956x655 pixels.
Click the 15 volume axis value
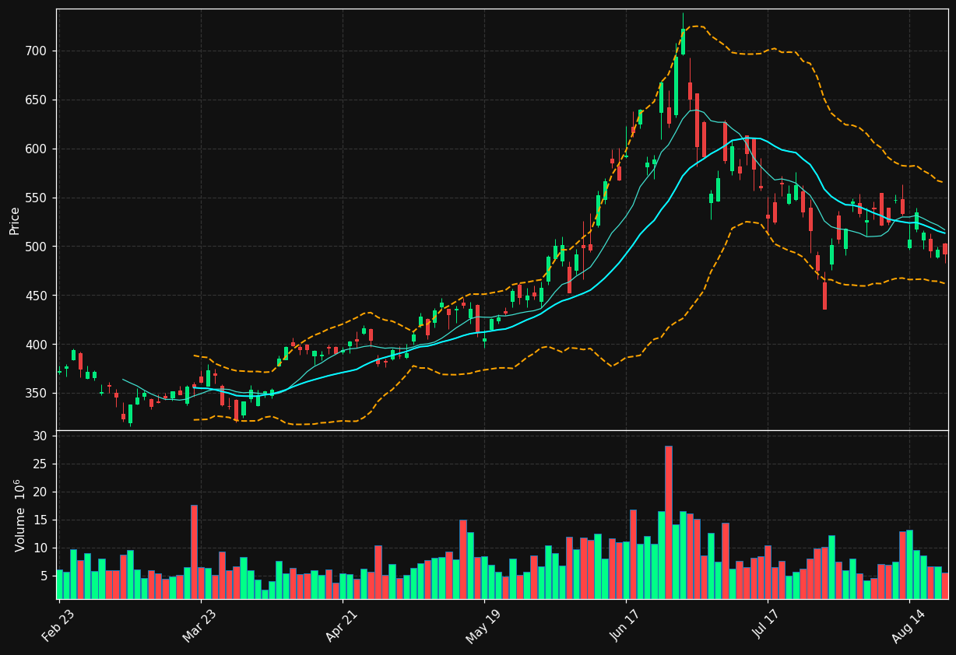(42, 520)
